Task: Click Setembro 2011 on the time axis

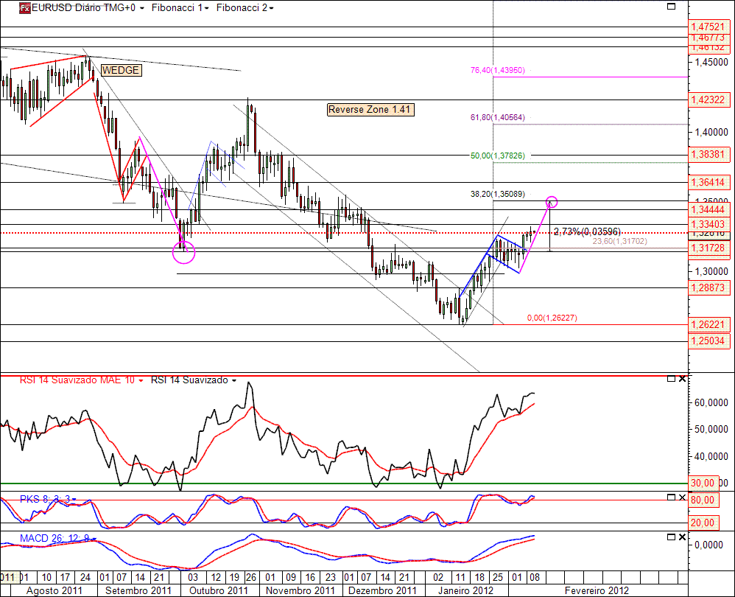Action: (x=138, y=590)
